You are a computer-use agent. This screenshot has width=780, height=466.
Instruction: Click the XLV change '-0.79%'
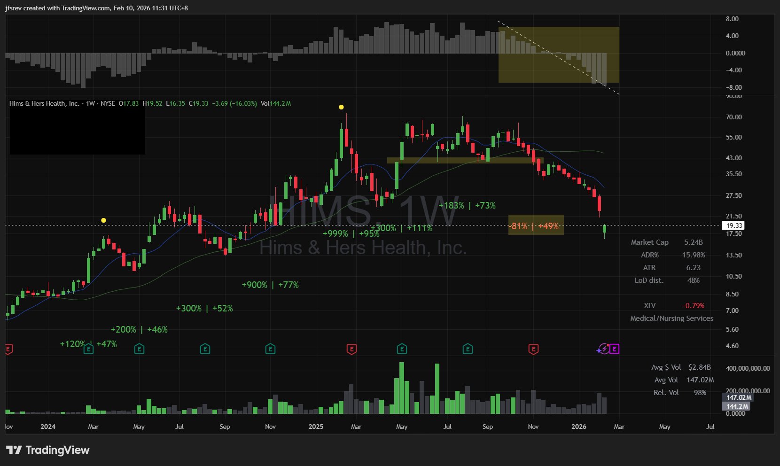click(694, 306)
